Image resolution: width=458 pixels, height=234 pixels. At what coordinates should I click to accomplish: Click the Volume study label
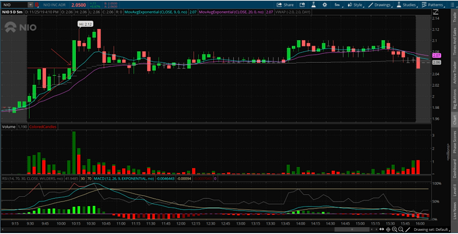click(x=9, y=127)
